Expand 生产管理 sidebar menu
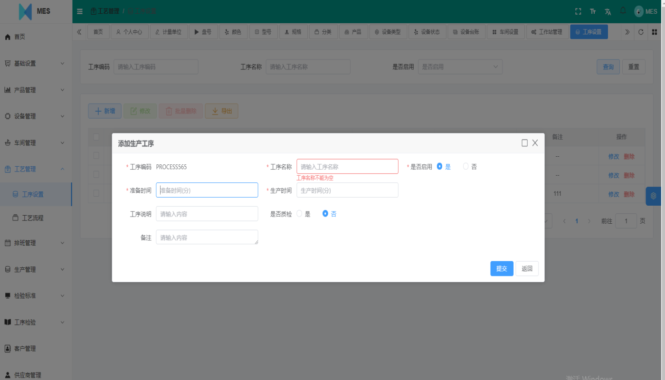665x380 pixels. pos(36,269)
